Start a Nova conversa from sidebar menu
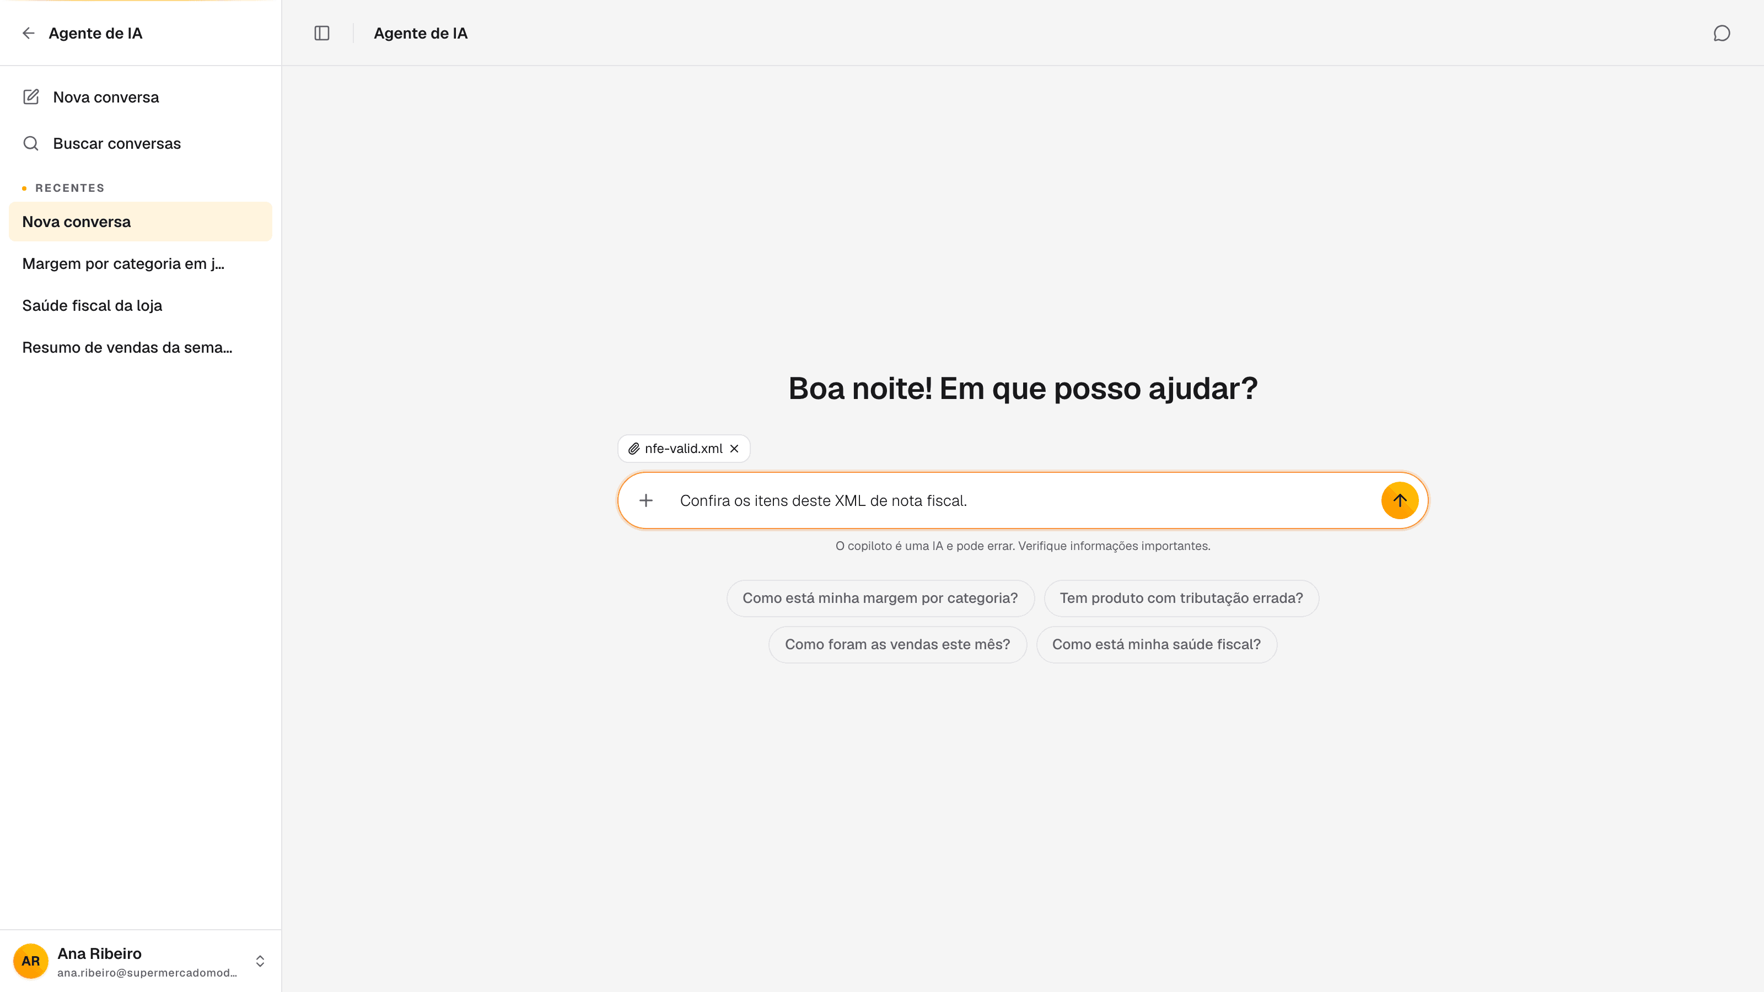 141,97
